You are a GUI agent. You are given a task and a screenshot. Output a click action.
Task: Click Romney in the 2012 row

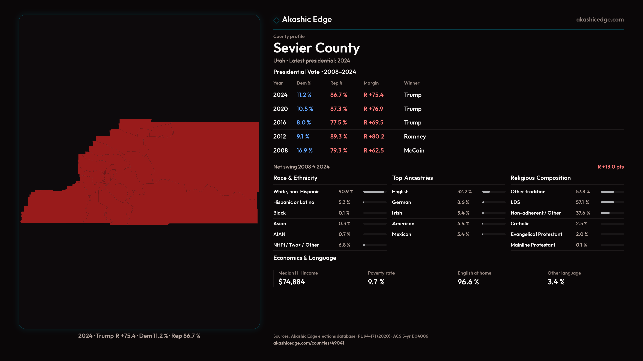[415, 137]
